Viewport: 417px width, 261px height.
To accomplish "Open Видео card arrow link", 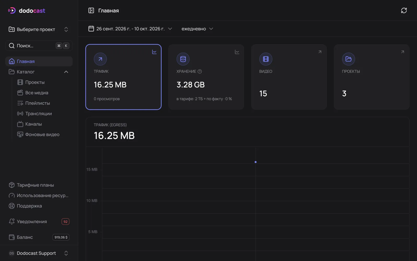I will click(x=320, y=52).
